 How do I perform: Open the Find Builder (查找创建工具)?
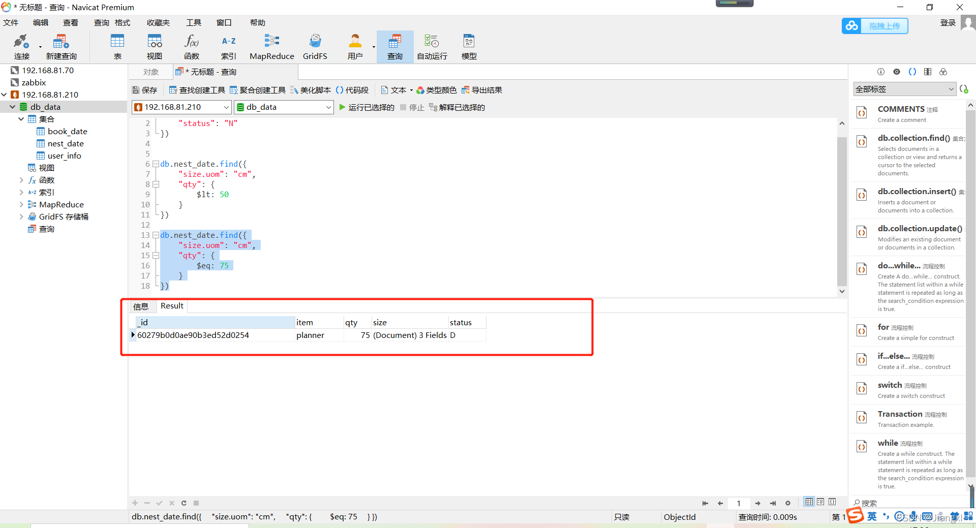coord(197,90)
